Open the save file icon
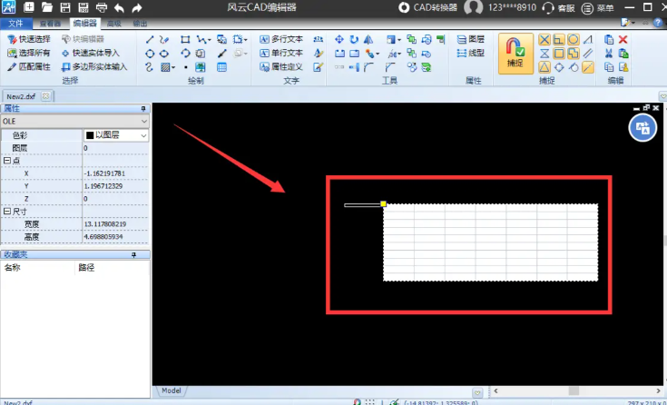The image size is (667, 405). [x=65, y=7]
